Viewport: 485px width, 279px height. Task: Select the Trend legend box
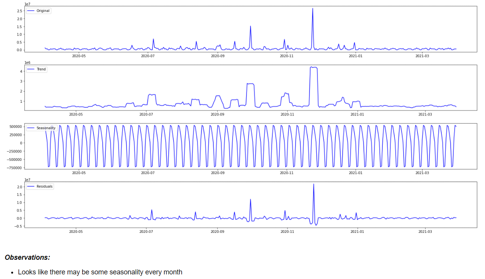click(37, 69)
